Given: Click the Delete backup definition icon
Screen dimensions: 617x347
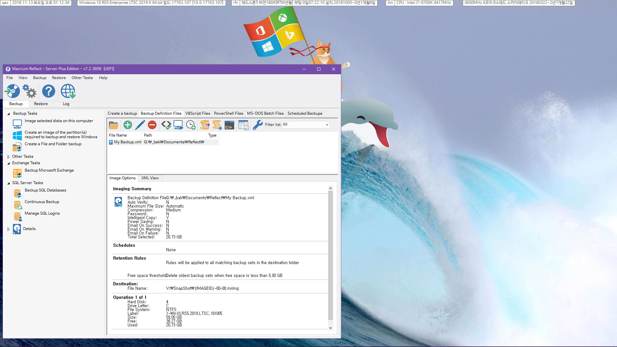Looking at the screenshot, I should [x=152, y=125].
